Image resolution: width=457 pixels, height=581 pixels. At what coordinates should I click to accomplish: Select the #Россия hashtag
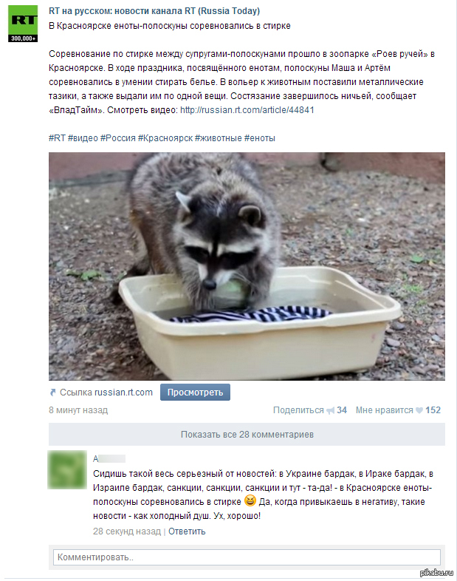tap(118, 138)
